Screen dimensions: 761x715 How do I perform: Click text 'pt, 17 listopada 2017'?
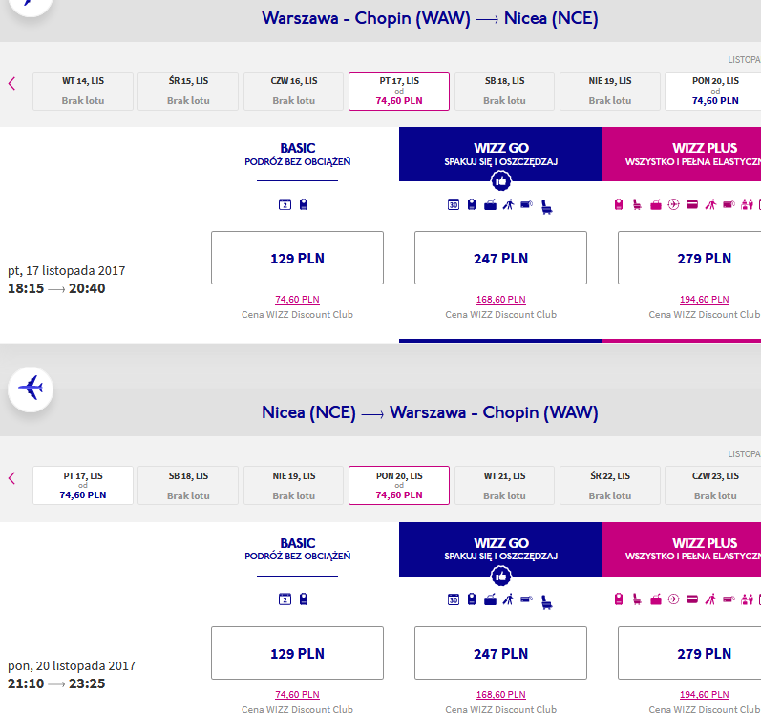click(x=67, y=271)
